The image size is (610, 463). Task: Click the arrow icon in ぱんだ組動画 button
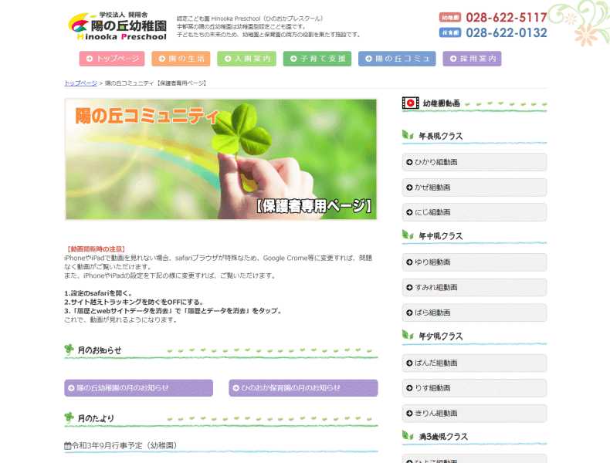click(x=409, y=363)
